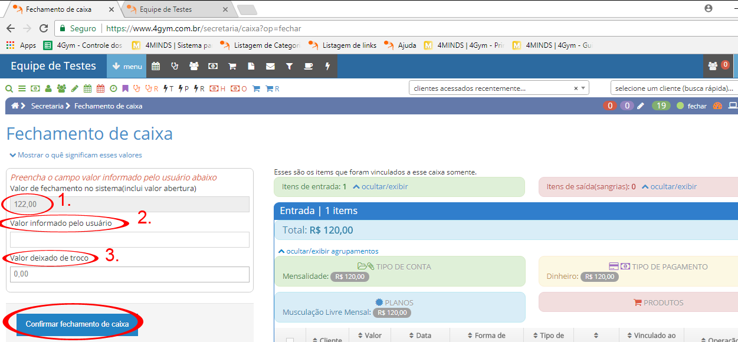Tick the select-all checkbox in table header
738x342 pixels.
(x=290, y=340)
